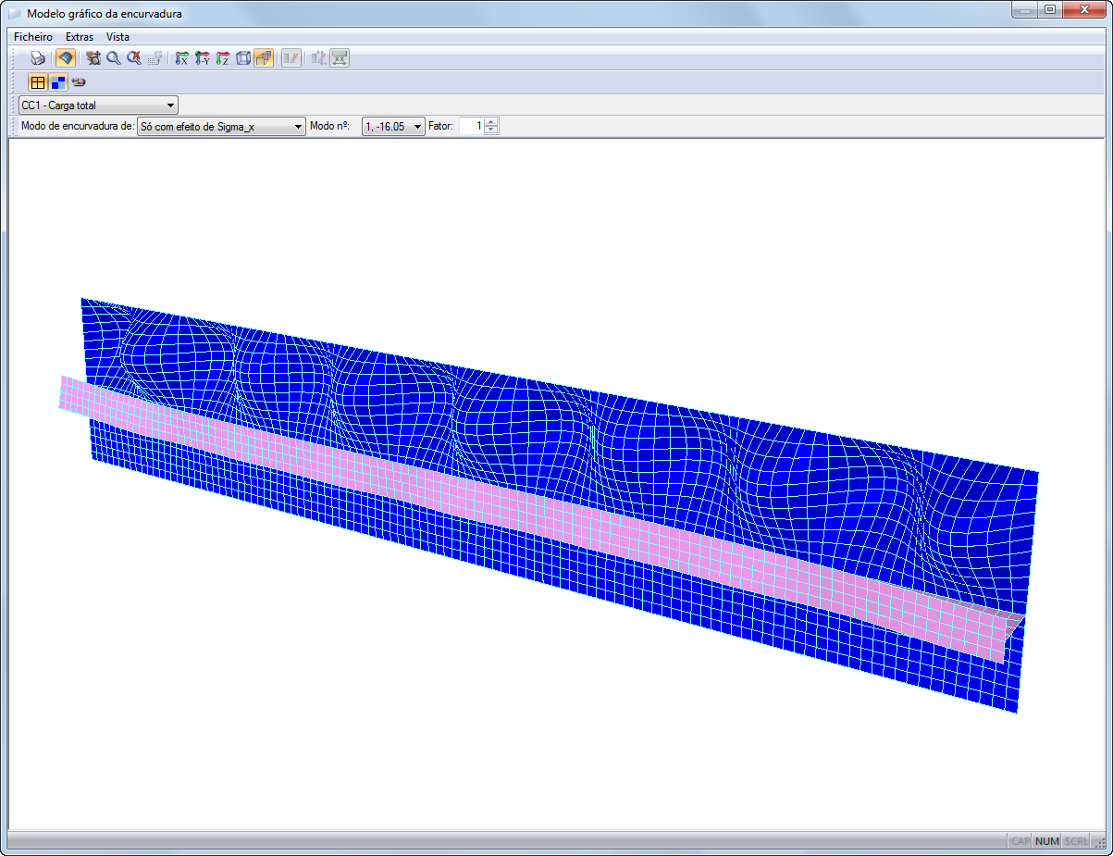Toggle the blue colored surfaces icon

coord(58,82)
